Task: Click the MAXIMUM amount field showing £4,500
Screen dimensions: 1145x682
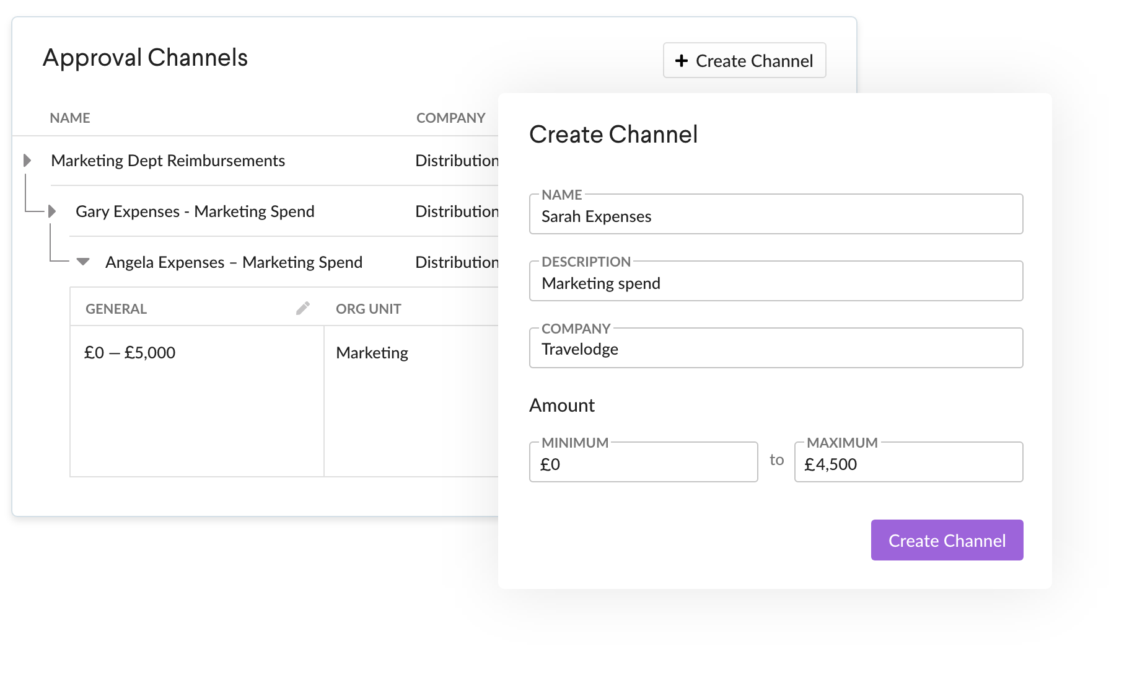Action: 908,464
